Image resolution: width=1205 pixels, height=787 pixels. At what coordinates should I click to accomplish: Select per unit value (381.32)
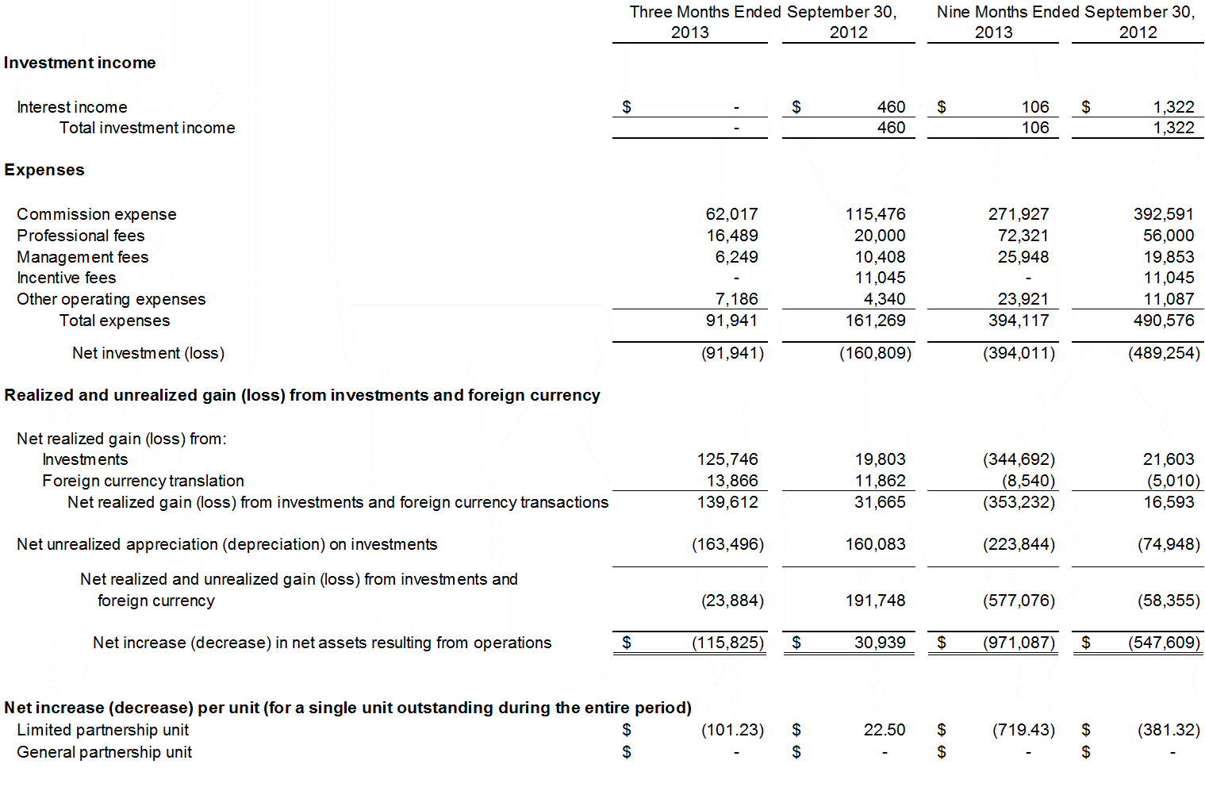click(1169, 730)
